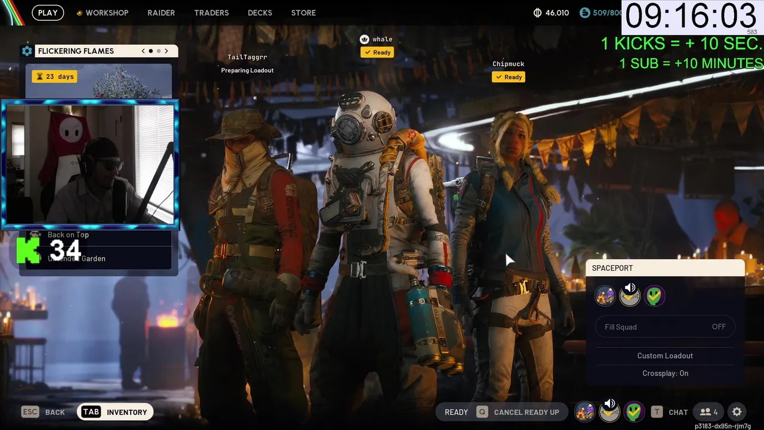The image size is (764, 430).
Task: Click the READY button
Action: click(x=456, y=412)
